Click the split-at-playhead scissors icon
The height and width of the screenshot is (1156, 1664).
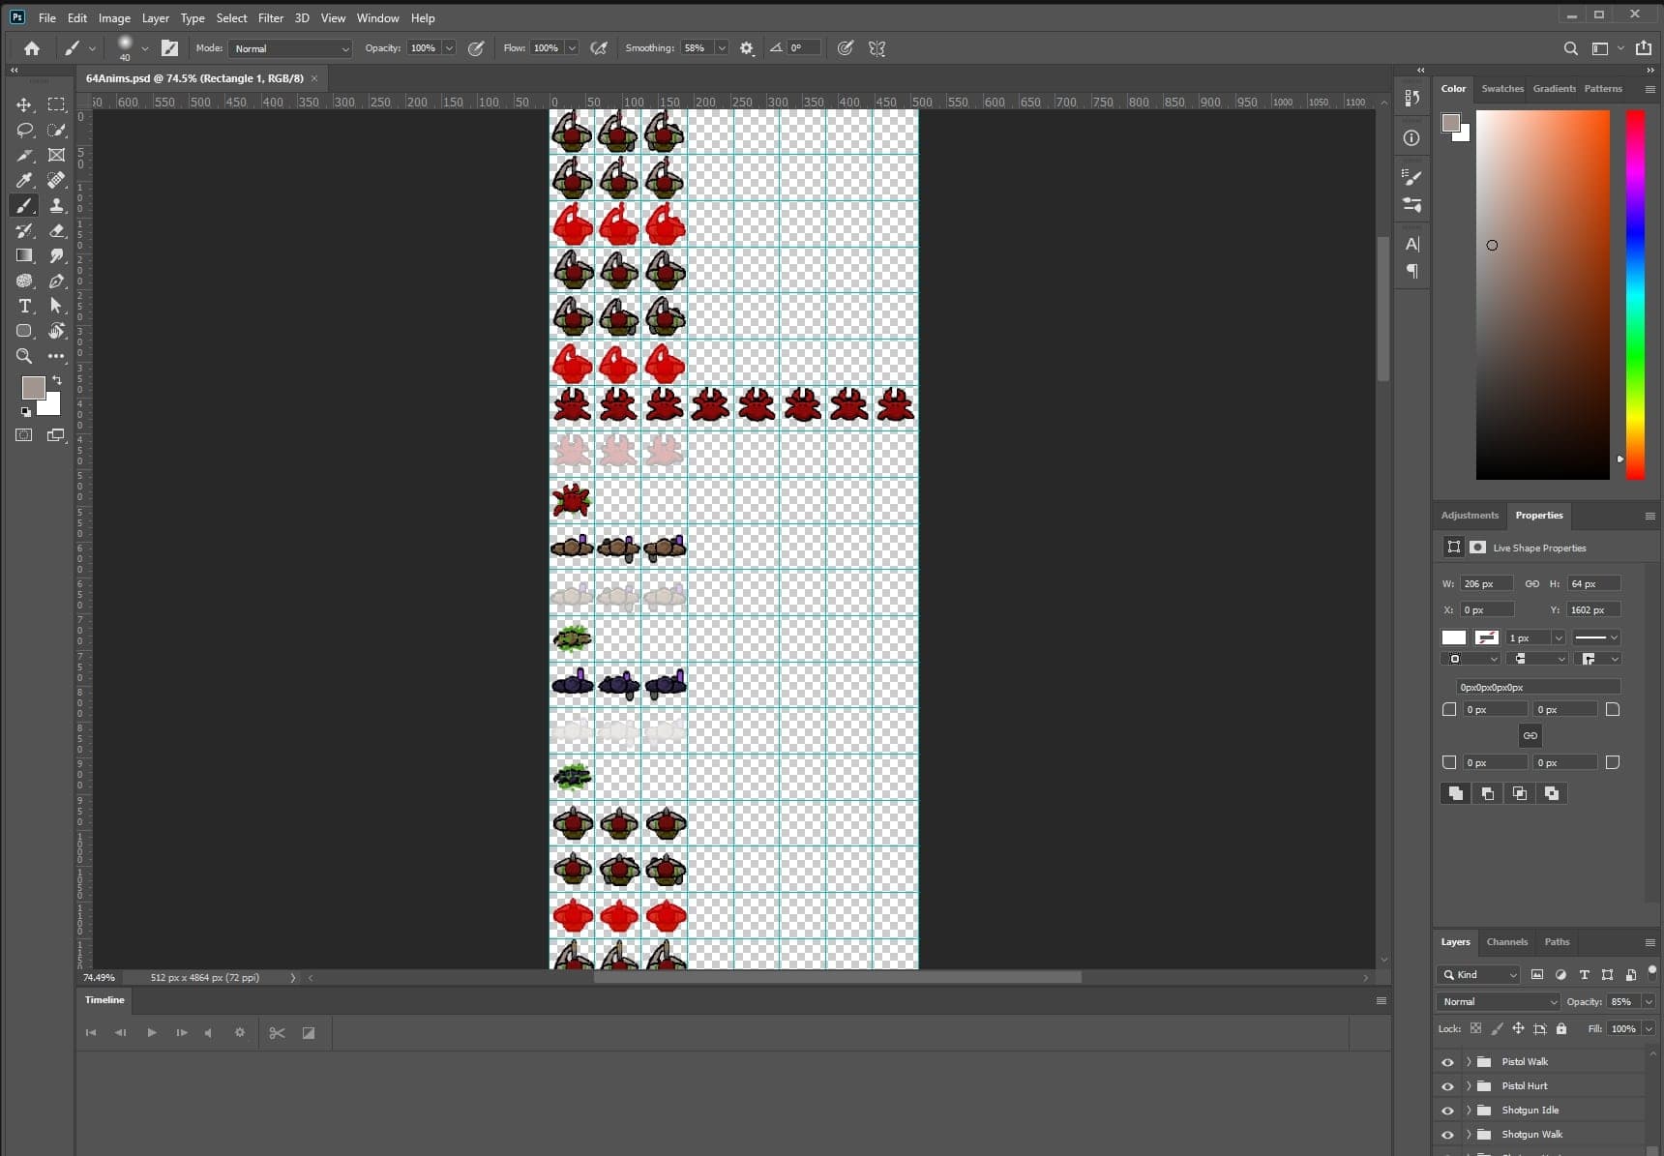pyautogui.click(x=277, y=1033)
